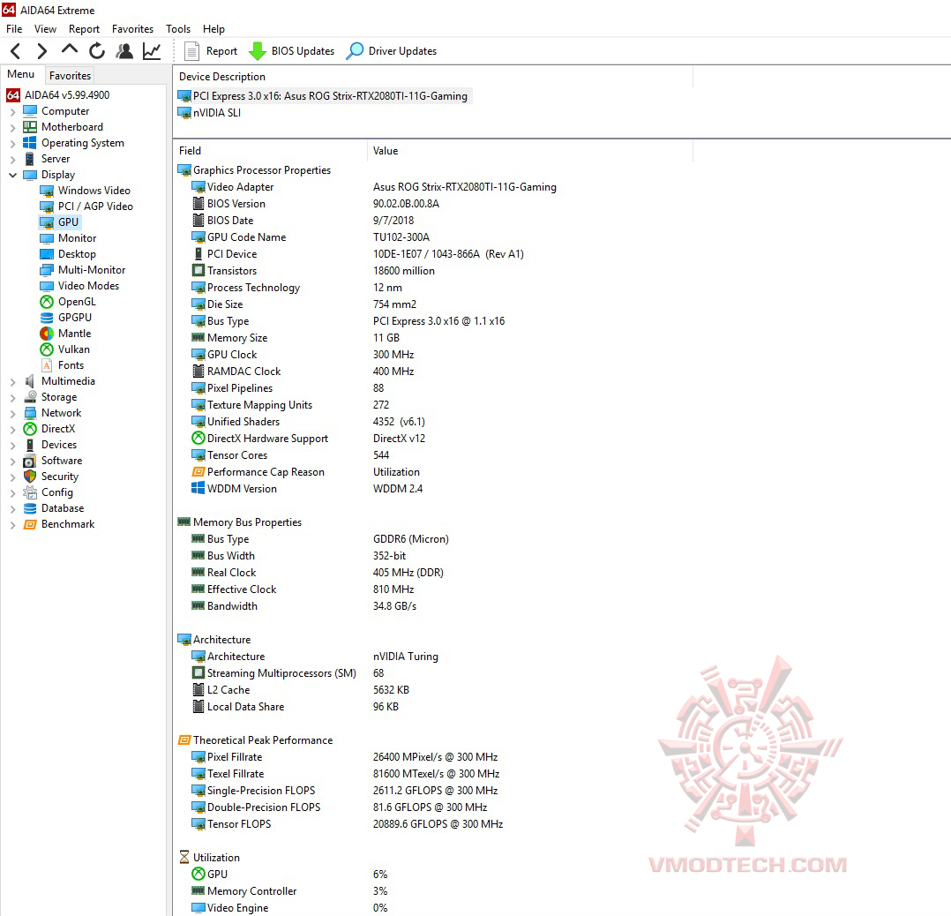Open the user/manage icon in toolbar
The image size is (951, 916).
coord(124,51)
